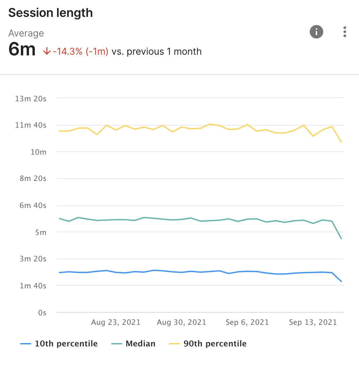This screenshot has height=366, width=359.
Task: Select the Aug 30, 2021 axis date
Action: (182, 322)
